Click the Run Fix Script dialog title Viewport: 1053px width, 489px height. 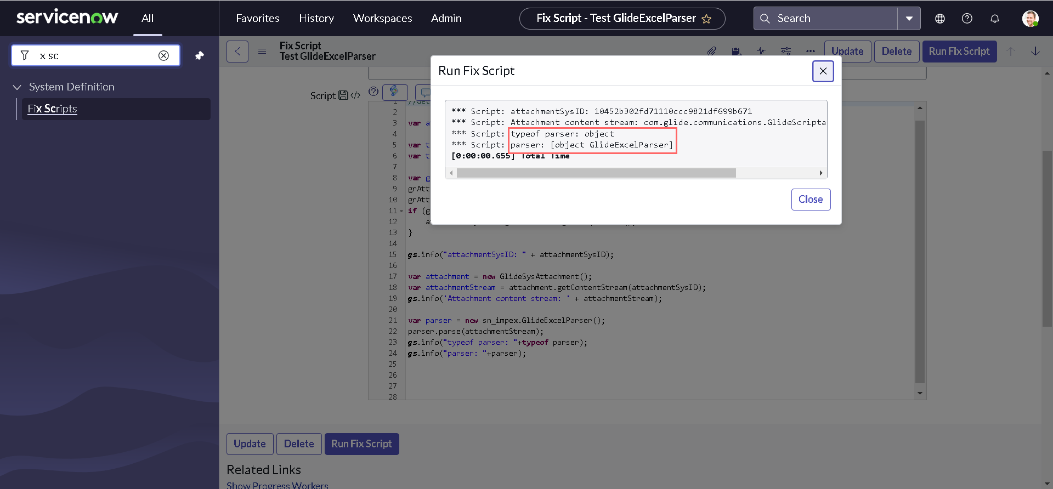(476, 71)
